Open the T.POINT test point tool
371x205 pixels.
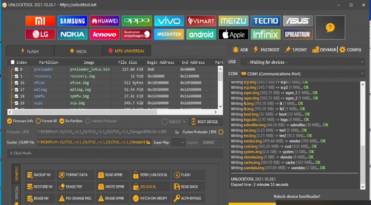(296, 50)
